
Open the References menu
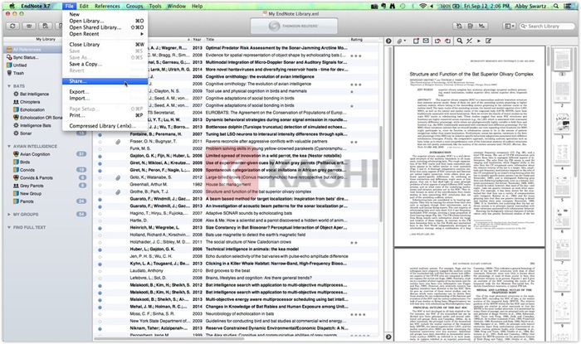click(107, 6)
